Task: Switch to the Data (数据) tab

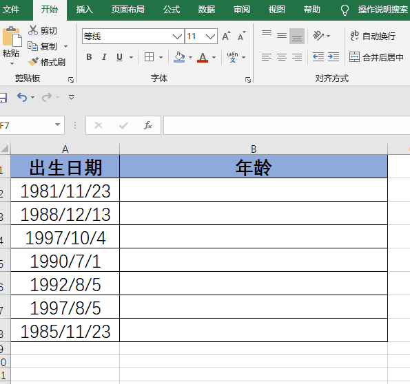Action: tap(207, 10)
